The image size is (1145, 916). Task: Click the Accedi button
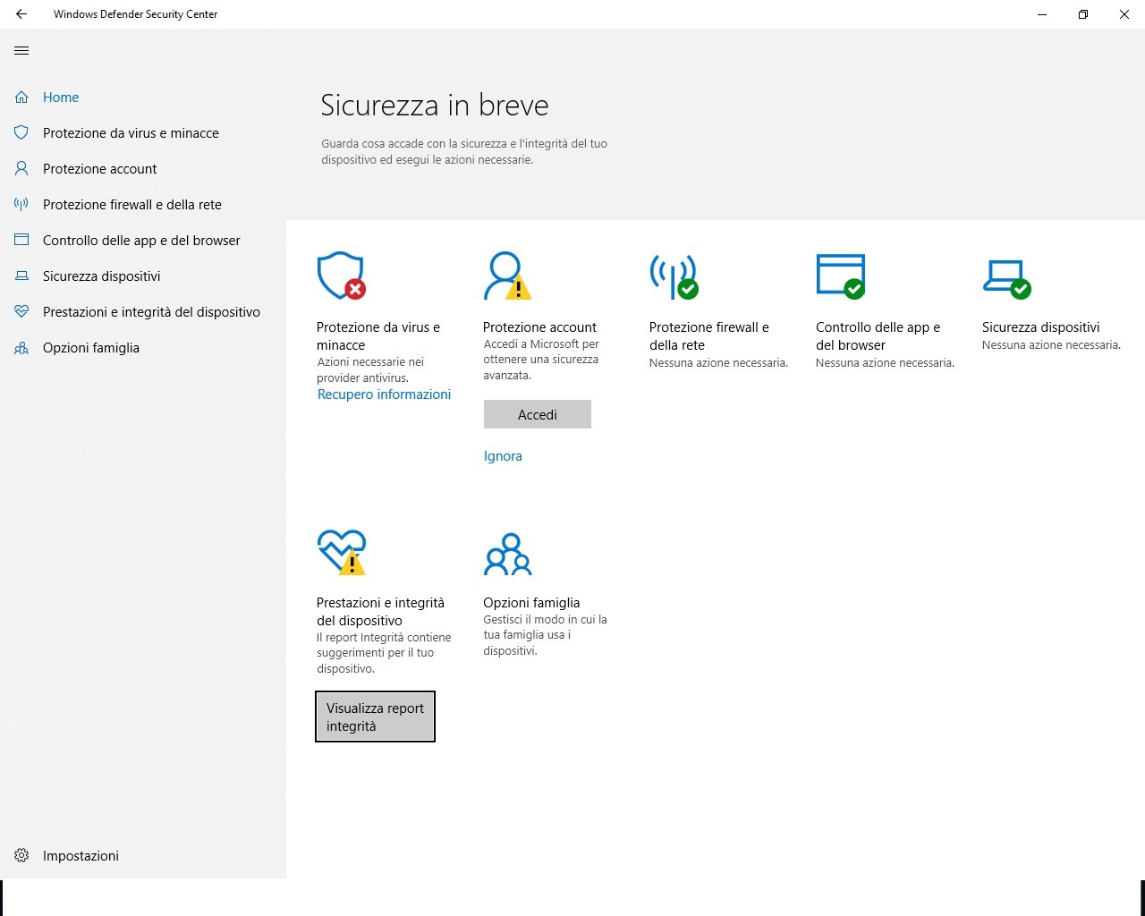pos(538,414)
